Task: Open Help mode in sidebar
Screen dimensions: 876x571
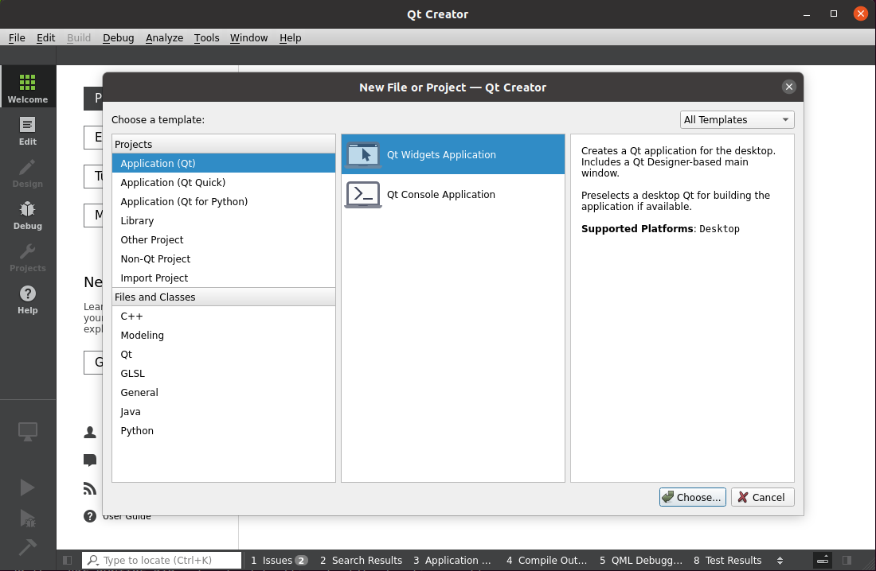Action: [x=27, y=301]
